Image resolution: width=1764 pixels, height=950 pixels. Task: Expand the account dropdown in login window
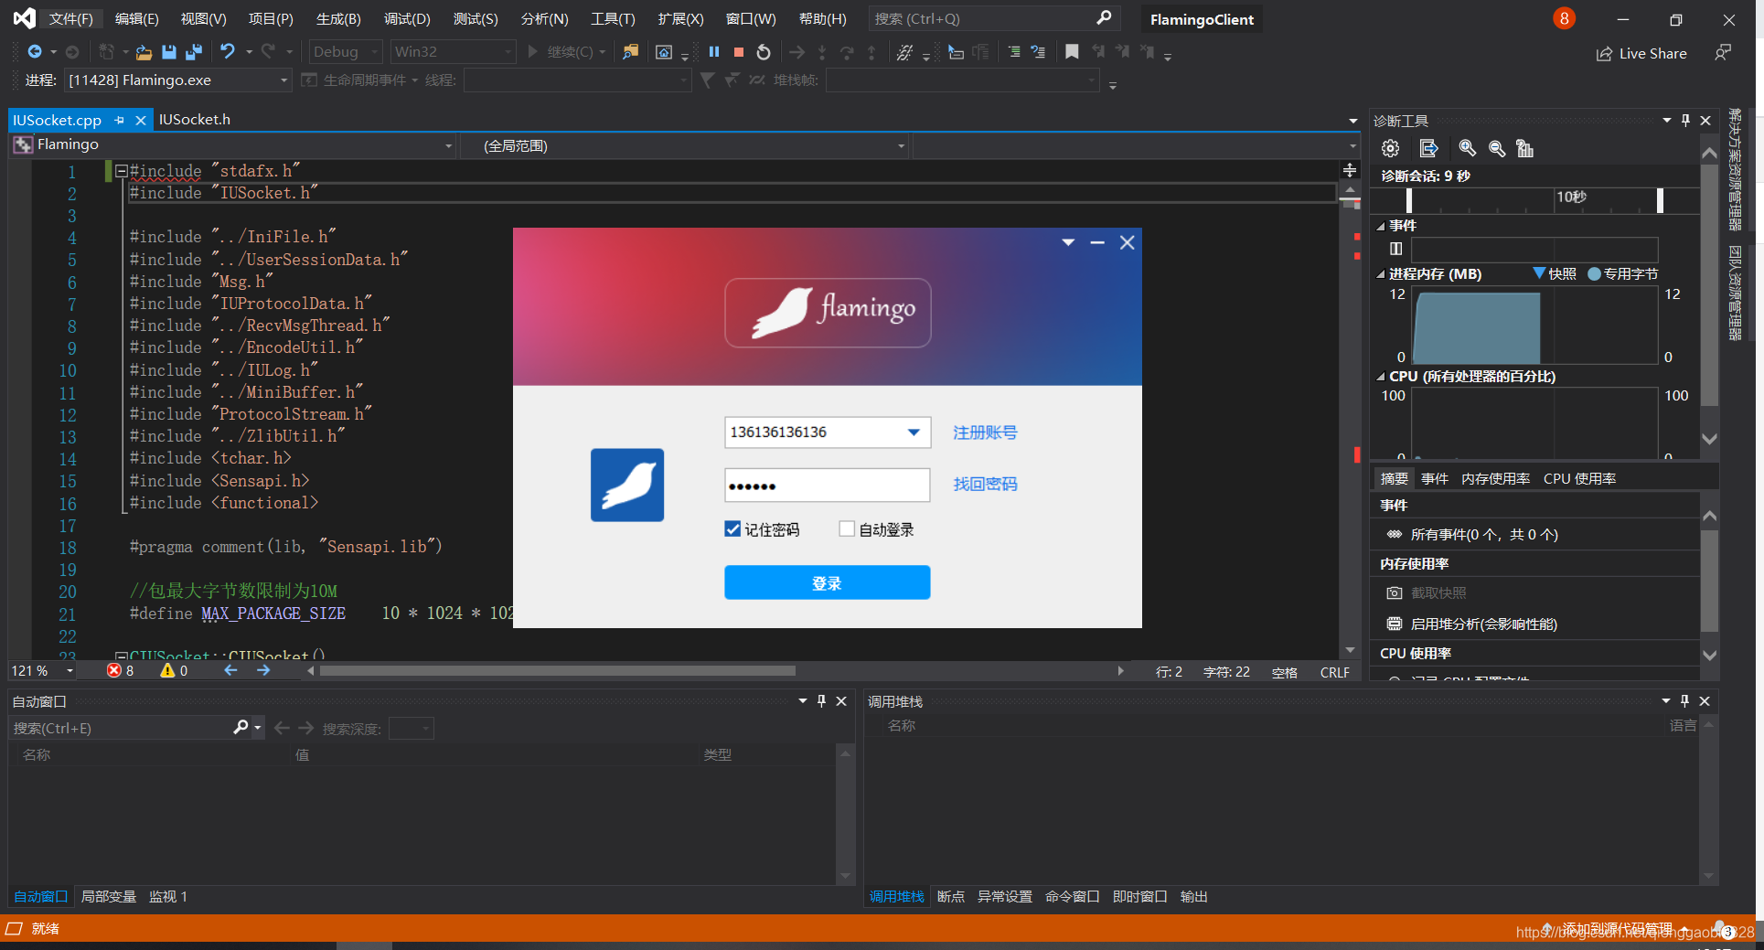pyautogui.click(x=914, y=432)
